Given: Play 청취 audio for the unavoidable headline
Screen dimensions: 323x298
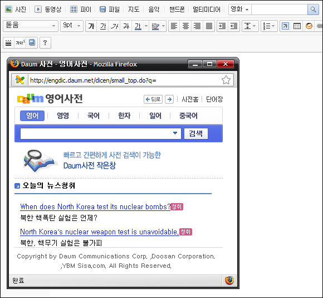Looking at the screenshot, I should pyautogui.click(x=185, y=232).
